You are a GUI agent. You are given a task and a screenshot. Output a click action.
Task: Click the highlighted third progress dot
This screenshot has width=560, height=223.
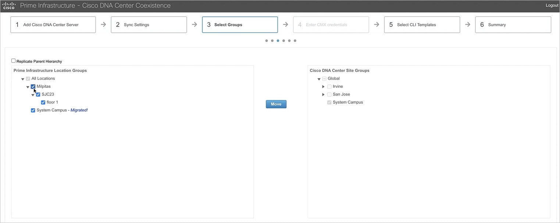point(278,41)
